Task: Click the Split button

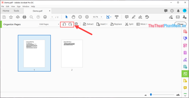Action: pos(129,24)
